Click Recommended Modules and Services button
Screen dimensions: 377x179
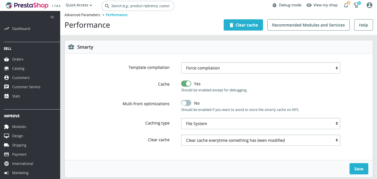coord(308,25)
